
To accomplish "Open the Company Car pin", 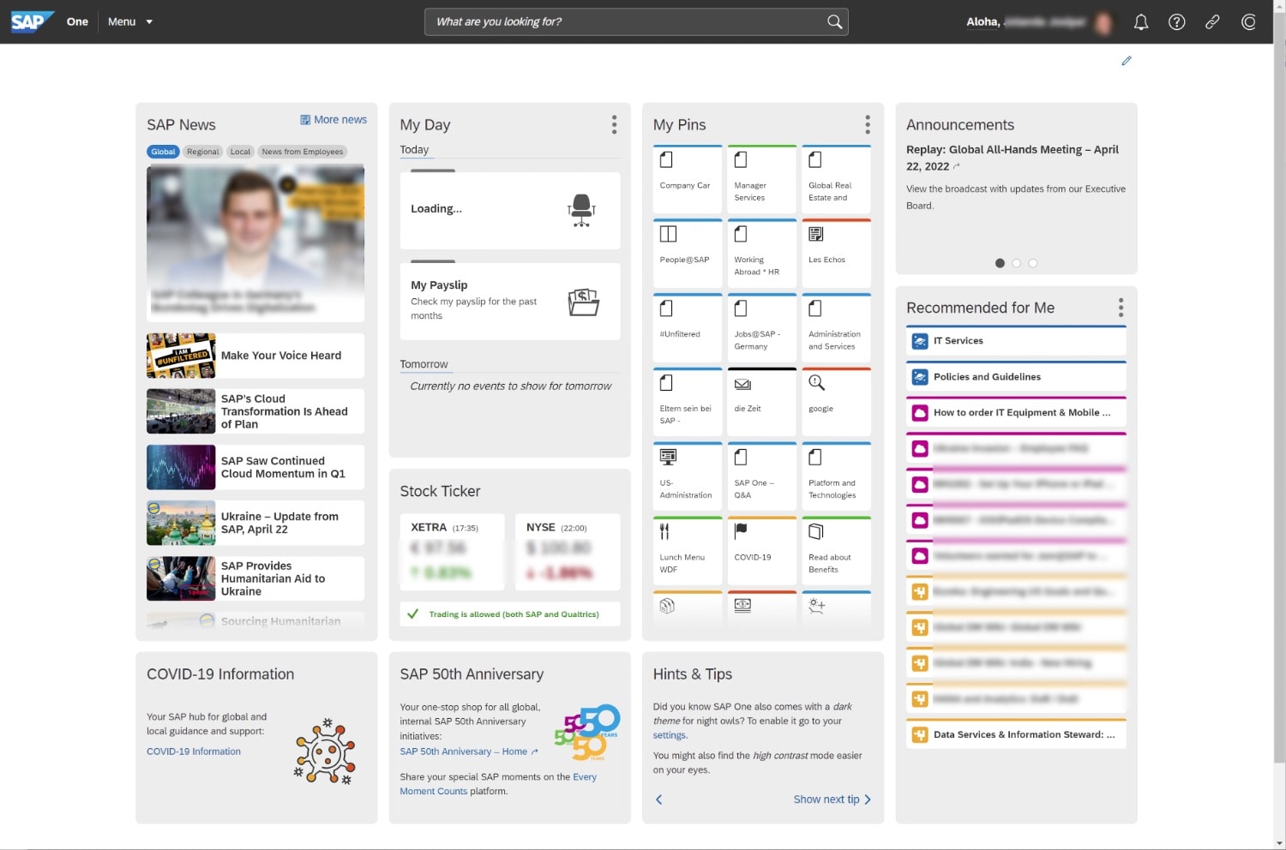I will click(687, 179).
